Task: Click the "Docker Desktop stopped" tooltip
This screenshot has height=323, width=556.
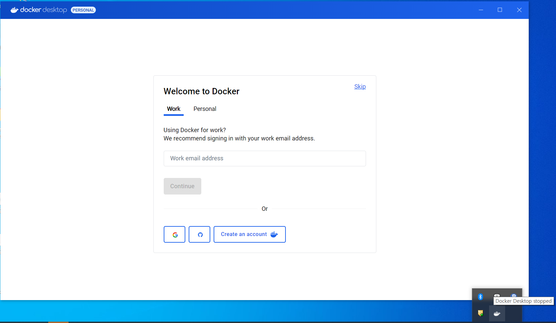Action: (x=524, y=301)
